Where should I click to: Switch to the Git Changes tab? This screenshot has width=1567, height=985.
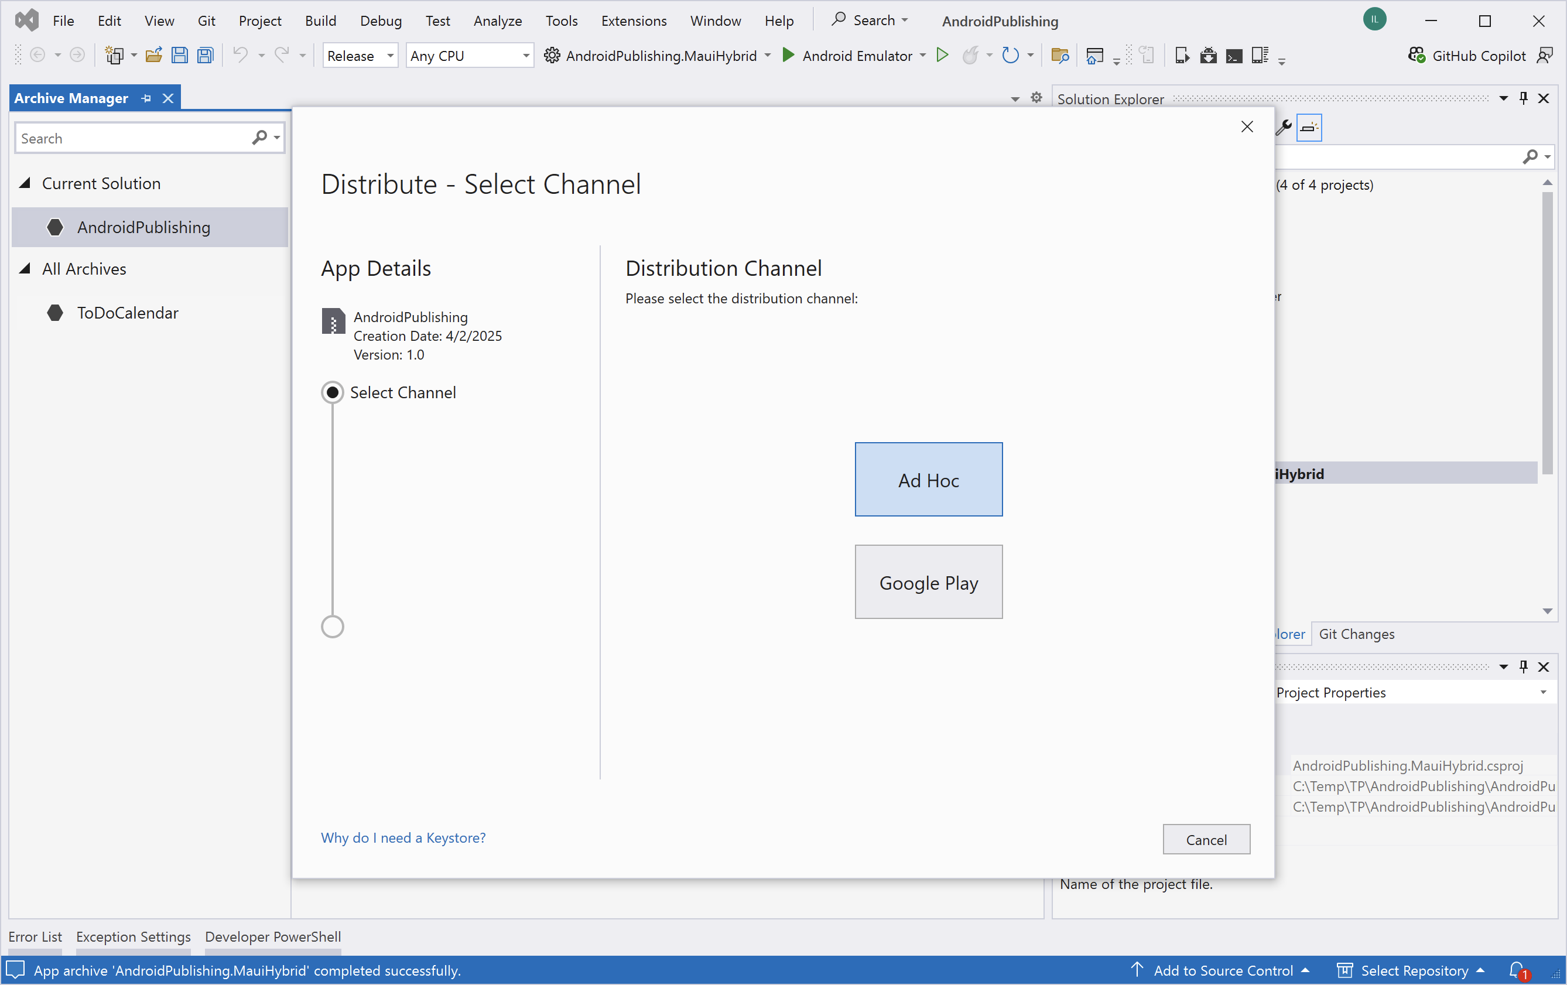(x=1357, y=634)
